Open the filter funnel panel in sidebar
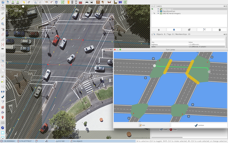 (x=3, y=102)
